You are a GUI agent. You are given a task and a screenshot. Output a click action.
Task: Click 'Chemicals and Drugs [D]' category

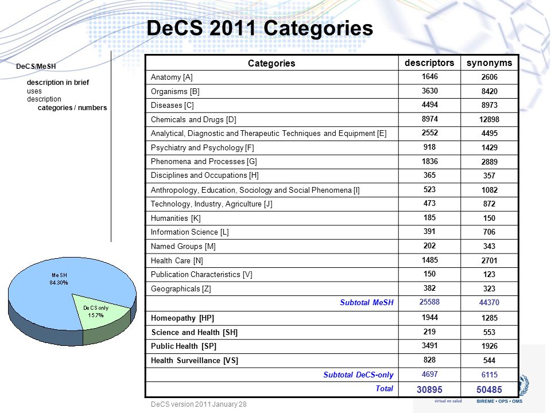click(193, 119)
